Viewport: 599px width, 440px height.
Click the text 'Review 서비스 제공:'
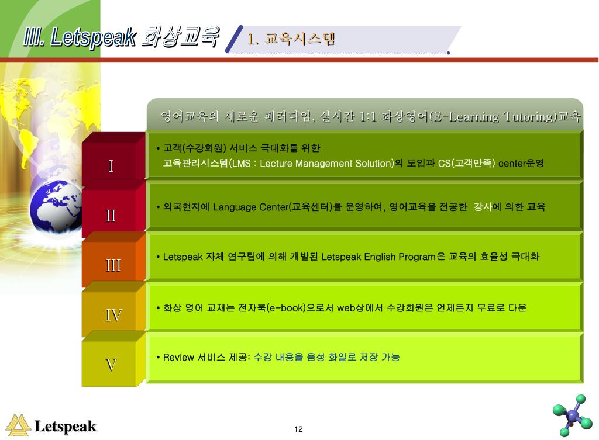(x=206, y=357)
